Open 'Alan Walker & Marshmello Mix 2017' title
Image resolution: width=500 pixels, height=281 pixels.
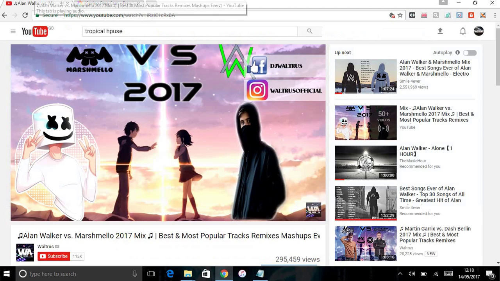click(x=435, y=68)
